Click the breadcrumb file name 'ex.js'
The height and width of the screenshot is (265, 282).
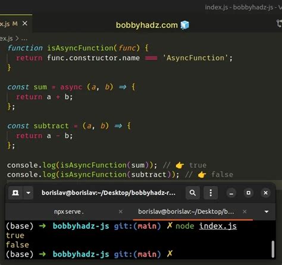click(7, 39)
